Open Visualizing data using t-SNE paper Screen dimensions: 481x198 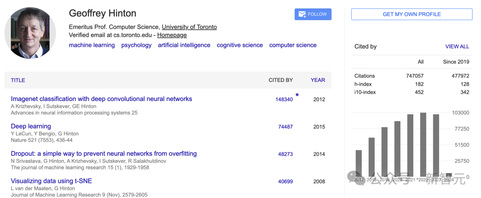[51, 181]
